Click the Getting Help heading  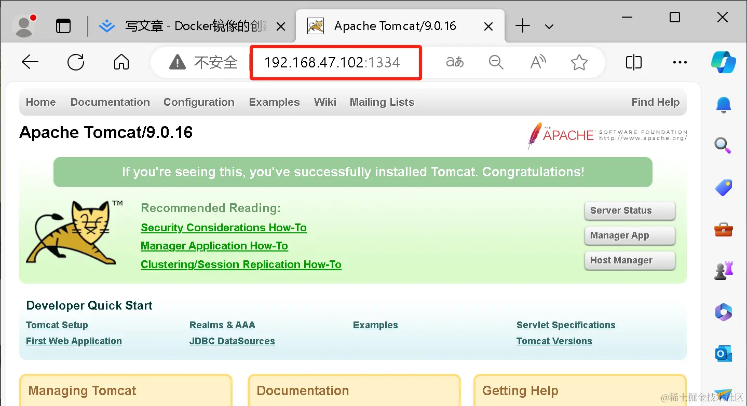click(520, 390)
